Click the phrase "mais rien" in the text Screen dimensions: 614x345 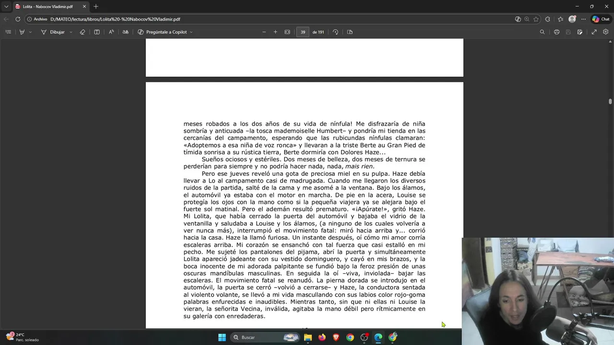[x=359, y=166]
